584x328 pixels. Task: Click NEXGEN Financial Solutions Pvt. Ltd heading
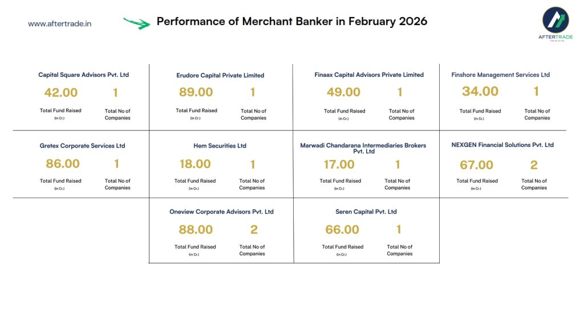(x=502, y=145)
